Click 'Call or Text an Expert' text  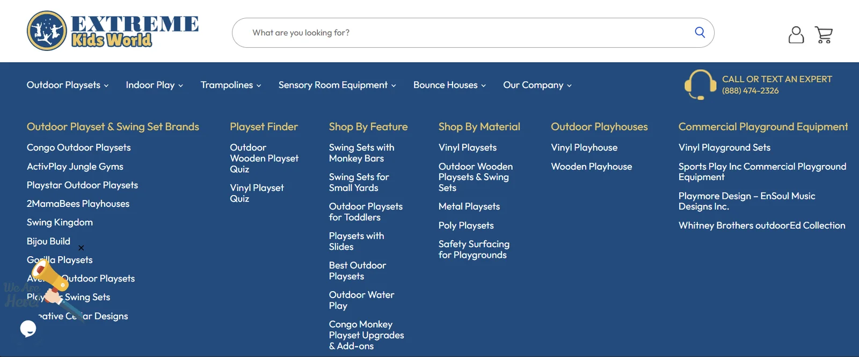click(x=777, y=79)
